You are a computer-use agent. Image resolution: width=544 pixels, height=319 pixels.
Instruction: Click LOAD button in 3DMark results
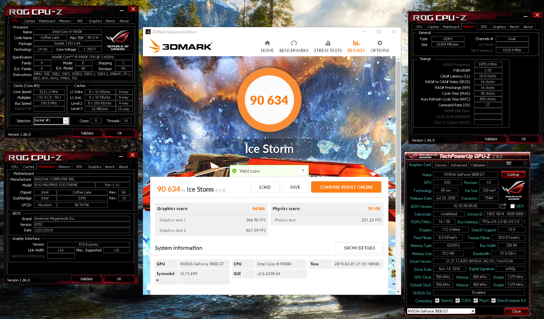[265, 187]
